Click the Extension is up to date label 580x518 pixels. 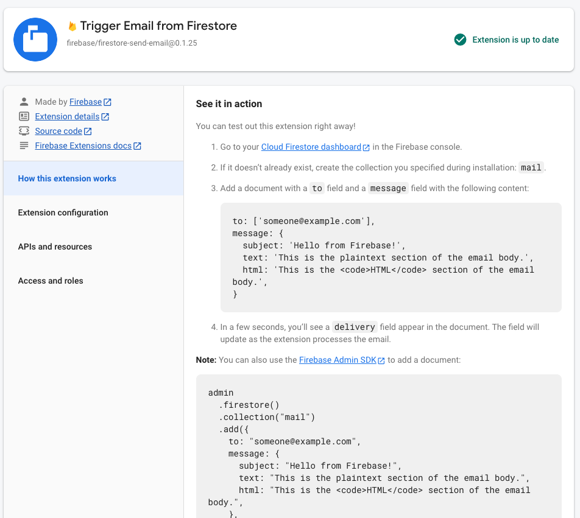point(516,40)
